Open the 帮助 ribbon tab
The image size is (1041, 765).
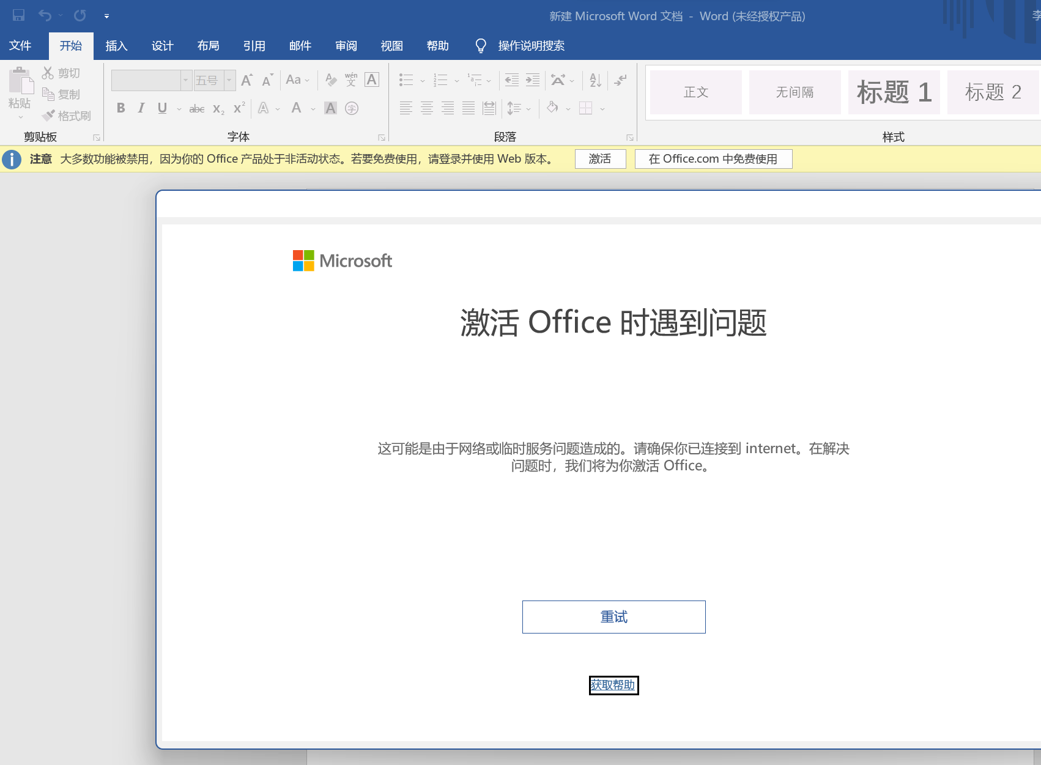coord(437,46)
